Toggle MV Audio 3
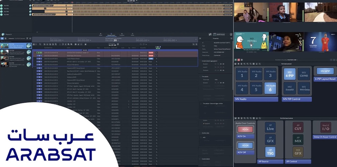This screenshot has width=337, height=167. tap(270, 74)
